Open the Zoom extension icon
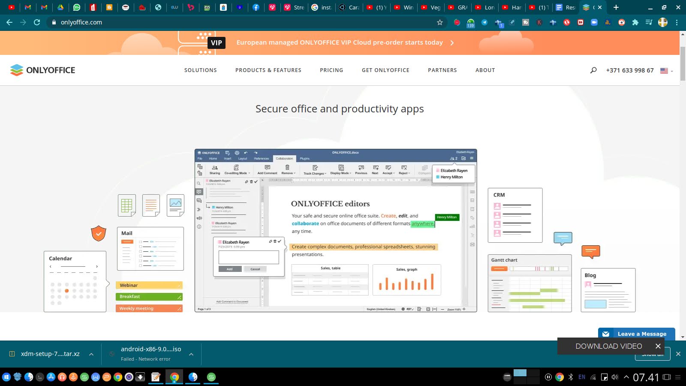Screen dimensions: 686x386 [594, 22]
